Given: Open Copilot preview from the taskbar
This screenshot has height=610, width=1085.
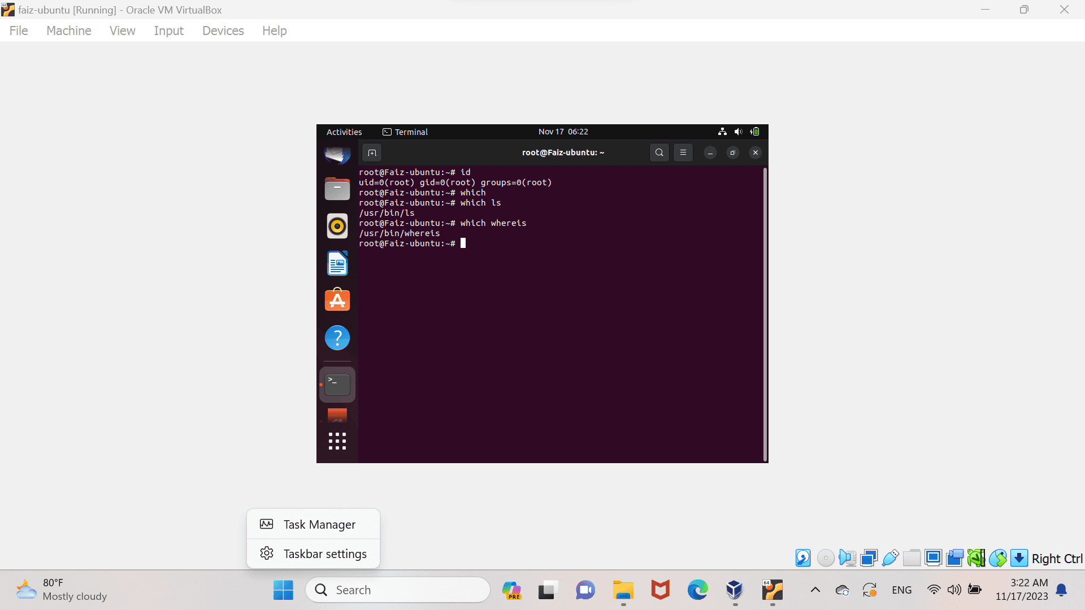Looking at the screenshot, I should 511,590.
